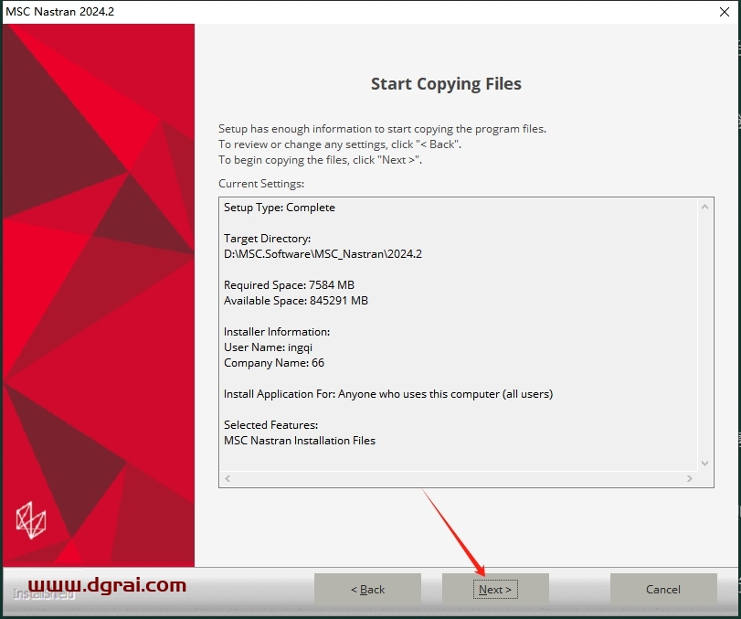Click the path D:\MSC.Software\MSC_Nastran\2024.2

point(323,254)
